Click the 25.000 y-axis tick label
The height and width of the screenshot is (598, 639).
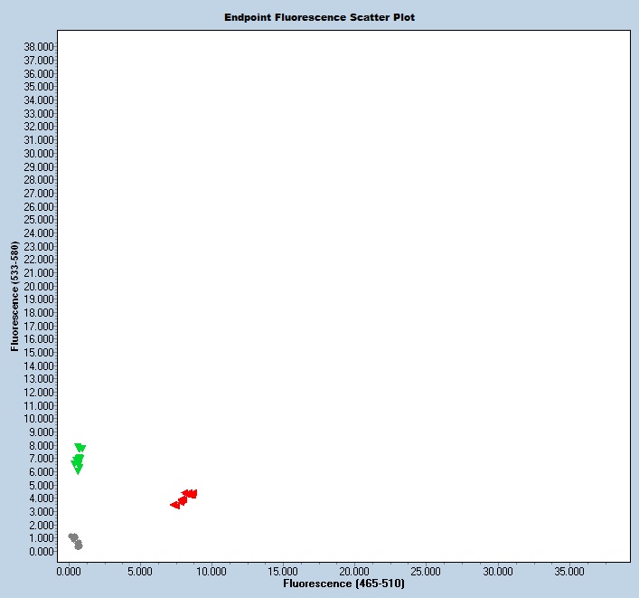click(40, 220)
